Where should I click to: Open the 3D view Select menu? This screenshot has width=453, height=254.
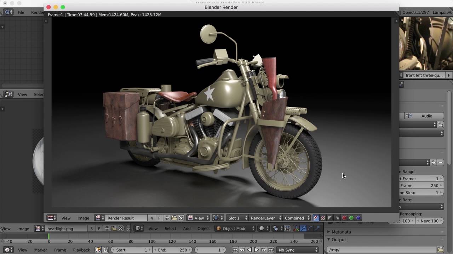tap(170, 229)
